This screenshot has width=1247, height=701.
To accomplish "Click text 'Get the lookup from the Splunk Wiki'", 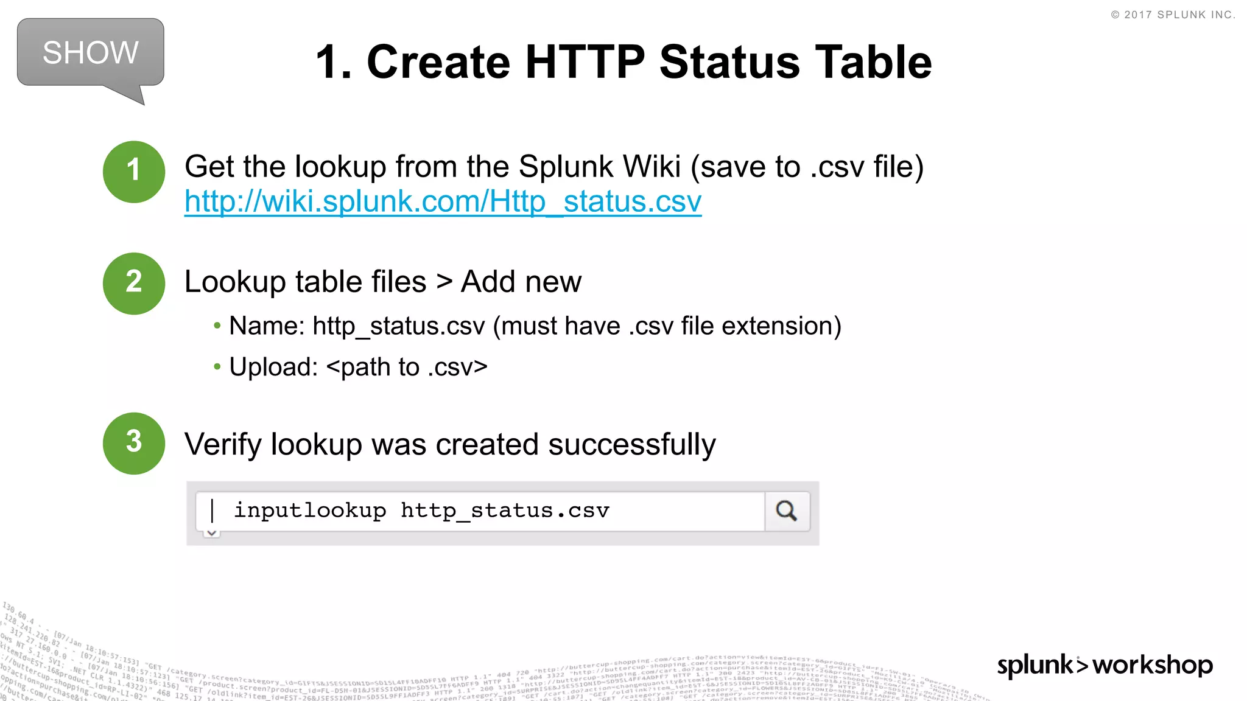I will tap(432, 167).
